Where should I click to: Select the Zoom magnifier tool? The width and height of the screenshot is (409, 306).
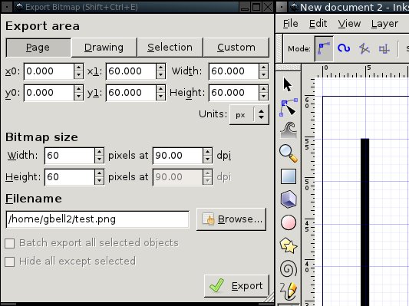288,153
